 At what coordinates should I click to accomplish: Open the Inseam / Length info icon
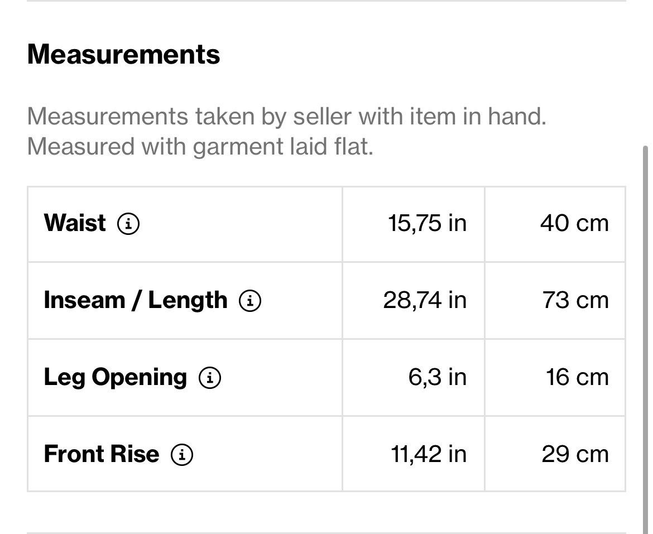click(250, 301)
